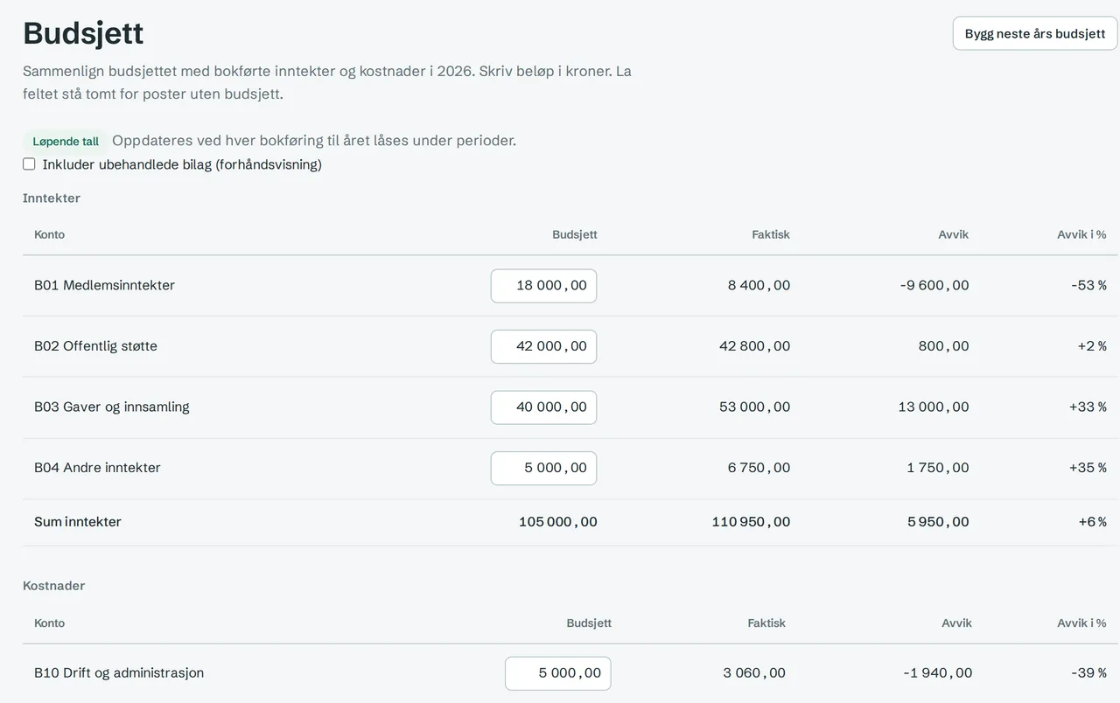This screenshot has width=1120, height=703.
Task: Click the Inkluder ubehandlede bilag label text
Action: [x=182, y=164]
